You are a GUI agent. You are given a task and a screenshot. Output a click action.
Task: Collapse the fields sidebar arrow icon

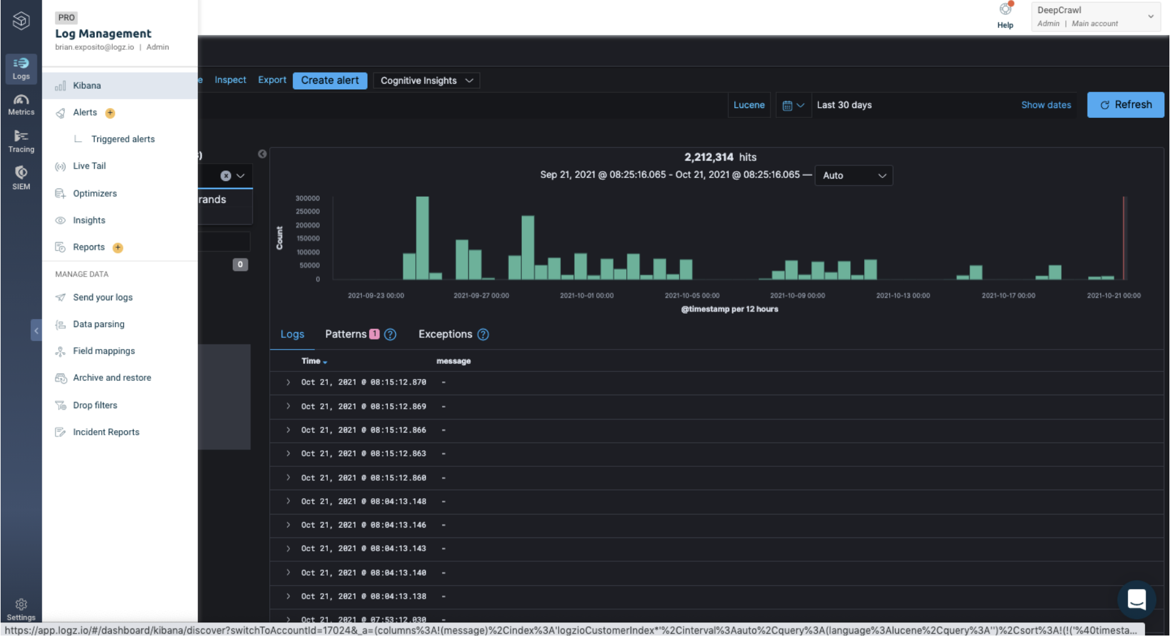point(262,154)
